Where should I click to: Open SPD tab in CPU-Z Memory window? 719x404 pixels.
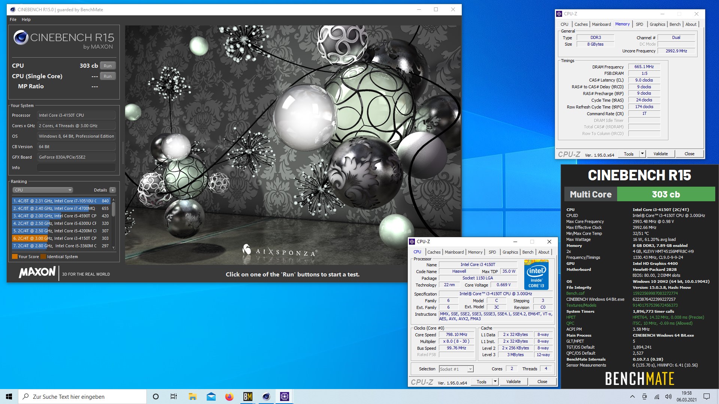[x=639, y=24]
